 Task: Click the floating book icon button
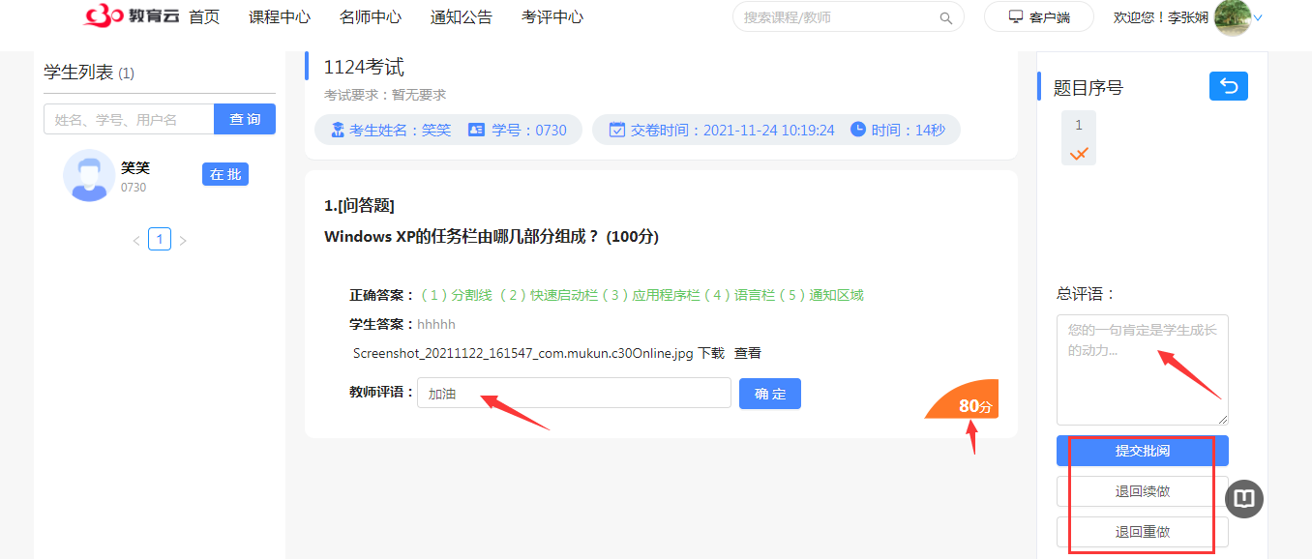(1244, 499)
